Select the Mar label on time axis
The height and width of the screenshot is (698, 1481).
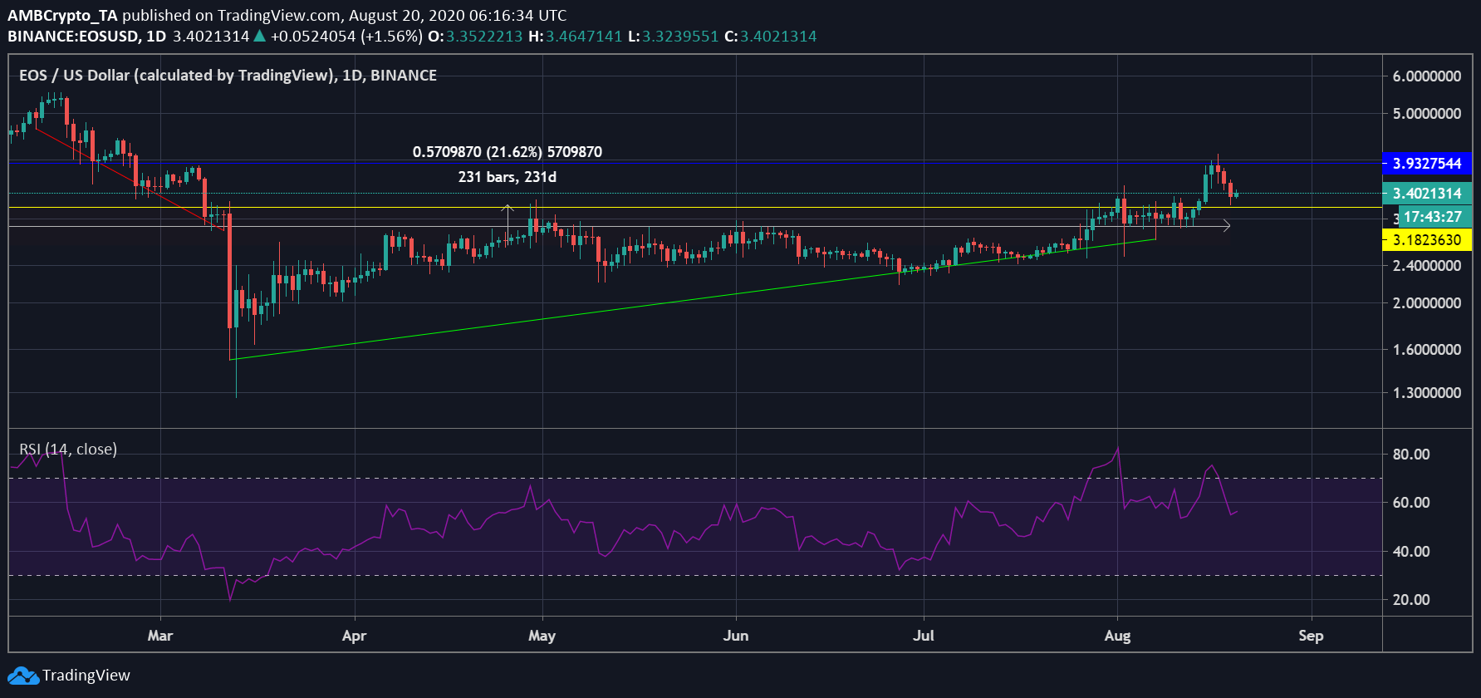159,636
